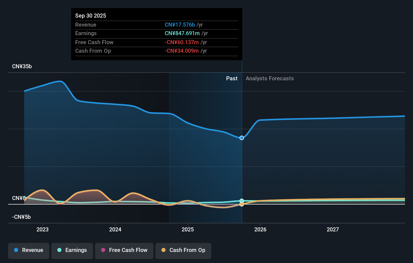Click the 2024 x-axis label
This screenshot has height=263, width=413.
point(115,229)
